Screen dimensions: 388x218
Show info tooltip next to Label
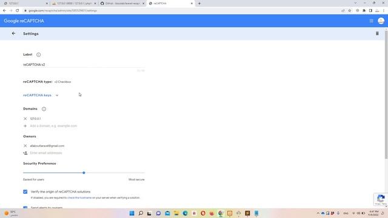[38, 54]
